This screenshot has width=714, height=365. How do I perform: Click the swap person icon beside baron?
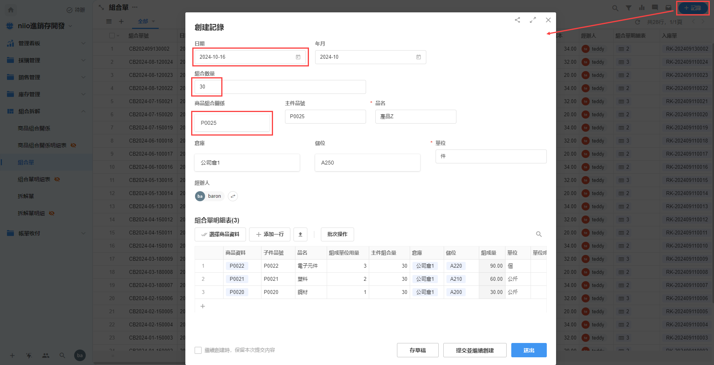233,196
